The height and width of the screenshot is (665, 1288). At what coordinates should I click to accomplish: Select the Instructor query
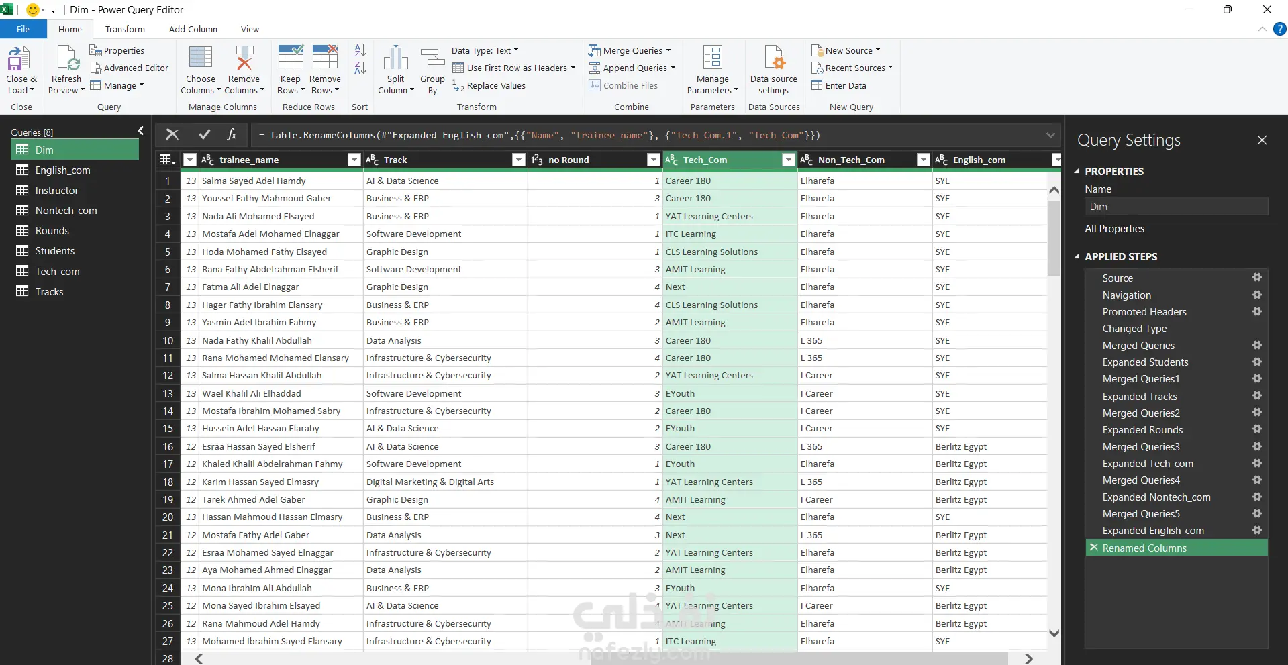click(x=75, y=191)
